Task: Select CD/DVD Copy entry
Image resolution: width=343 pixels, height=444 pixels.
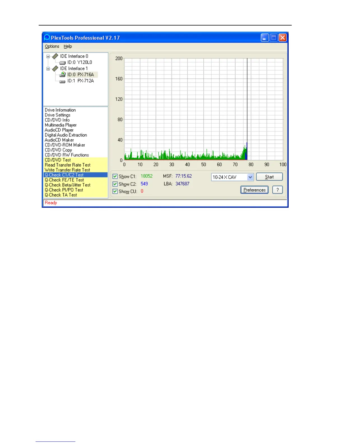Action: pos(58,150)
